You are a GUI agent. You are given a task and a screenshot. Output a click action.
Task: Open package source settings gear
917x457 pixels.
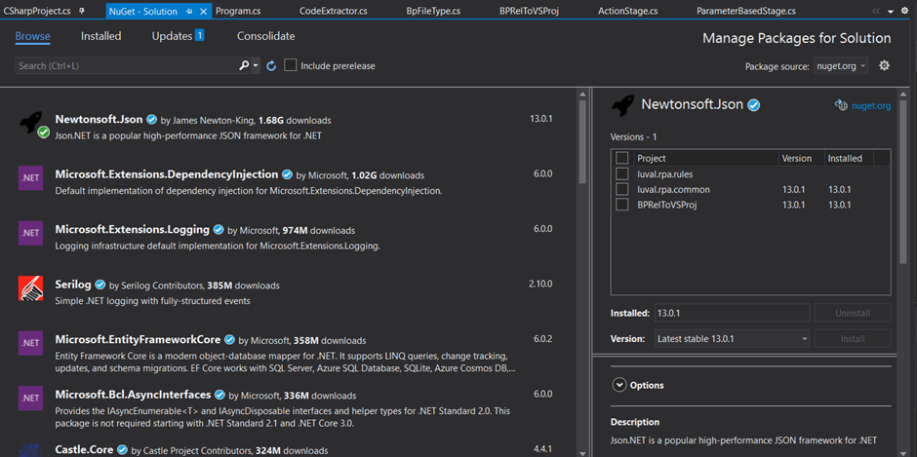884,65
